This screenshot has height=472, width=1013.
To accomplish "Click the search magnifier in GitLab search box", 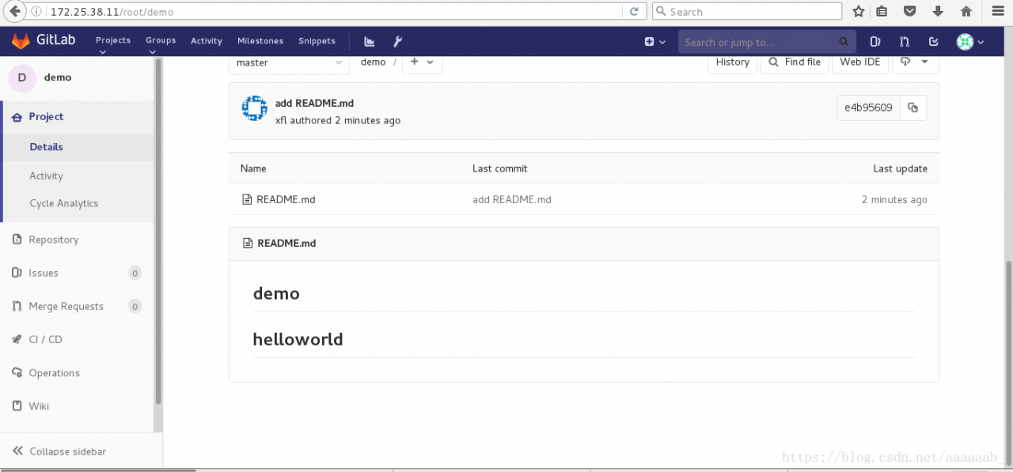I will click(844, 42).
